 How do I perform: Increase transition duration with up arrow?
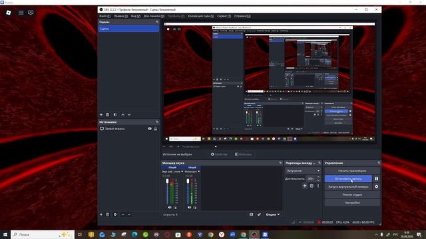click(318, 177)
